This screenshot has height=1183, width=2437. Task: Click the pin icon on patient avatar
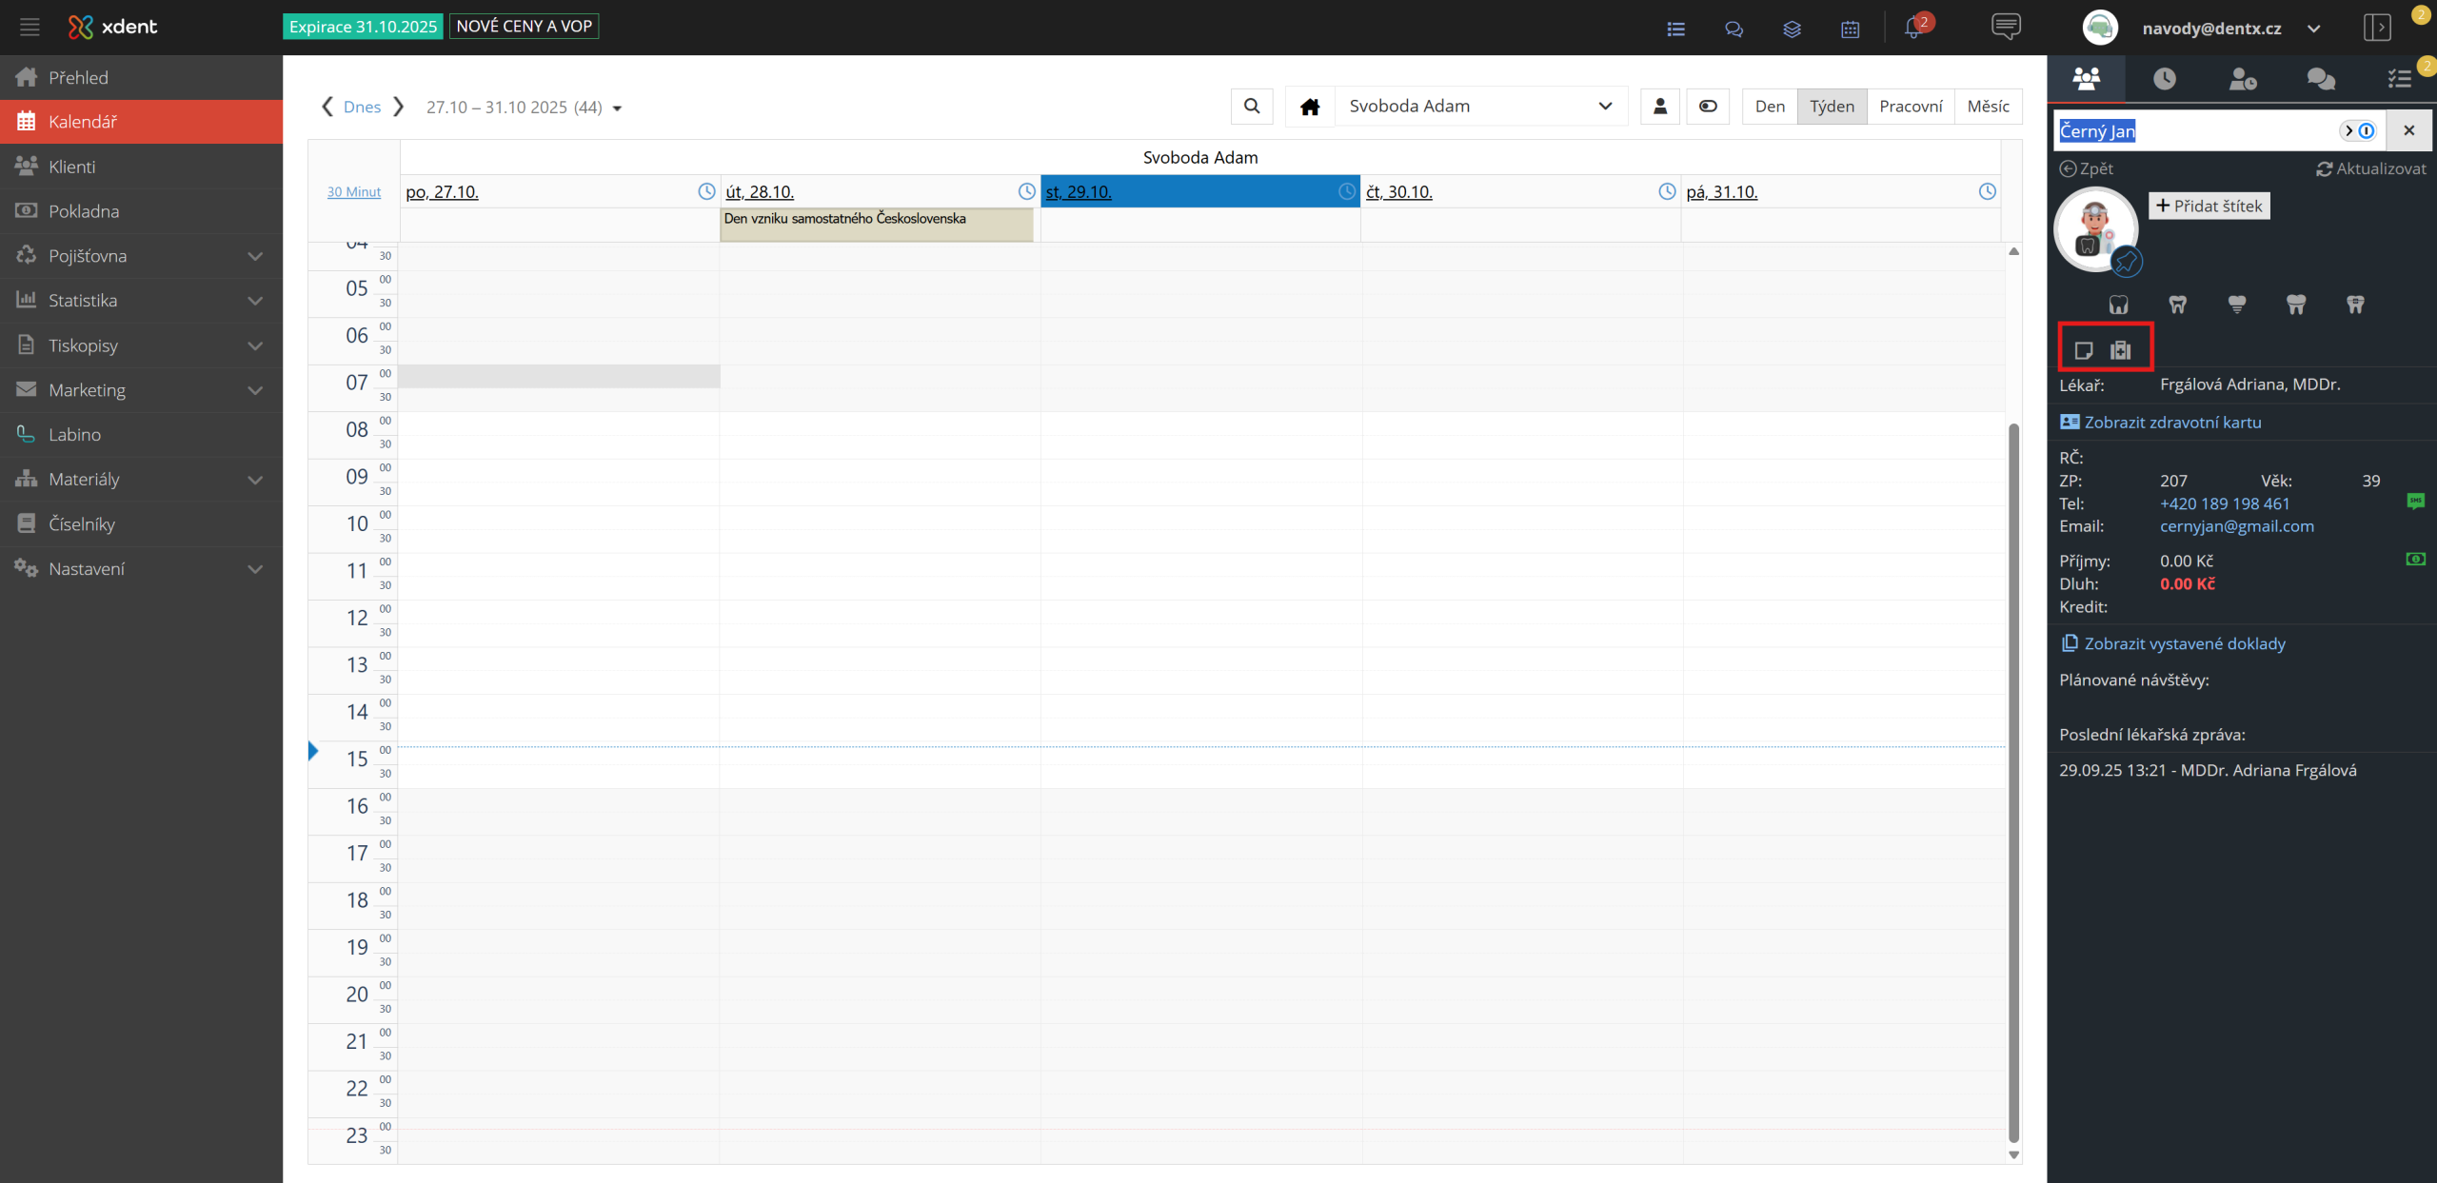pyautogui.click(x=2127, y=262)
